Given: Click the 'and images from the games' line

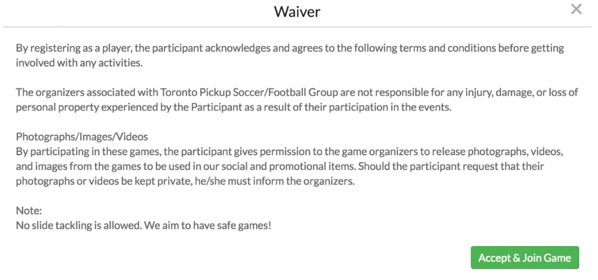Looking at the screenshot, I should pos(280,166).
